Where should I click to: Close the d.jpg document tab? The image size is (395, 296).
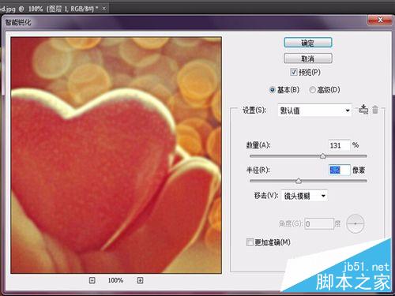[104, 9]
